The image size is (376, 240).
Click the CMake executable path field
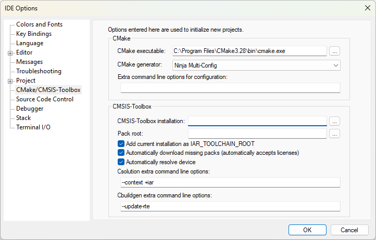pyautogui.click(x=248, y=51)
